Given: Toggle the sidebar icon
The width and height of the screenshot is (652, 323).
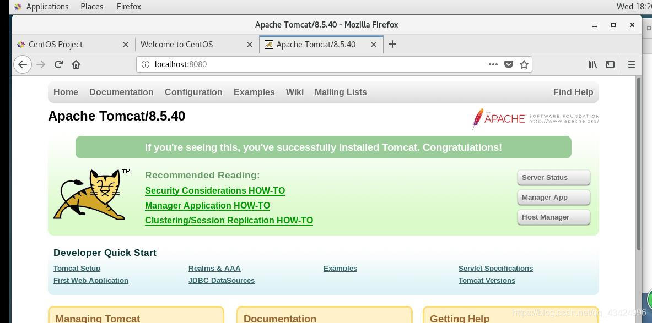Looking at the screenshot, I should [610, 64].
